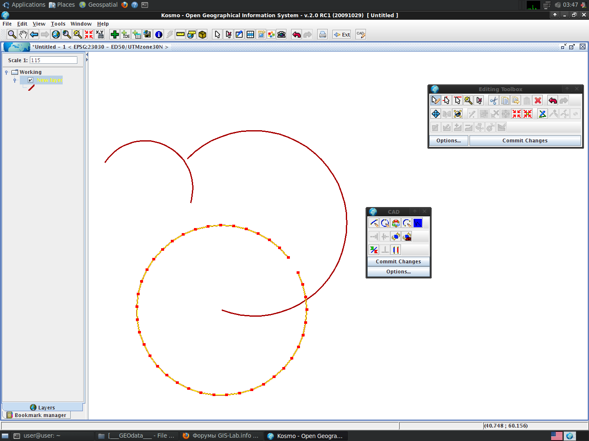Click the red X delete icon
589x441 pixels.
point(538,100)
